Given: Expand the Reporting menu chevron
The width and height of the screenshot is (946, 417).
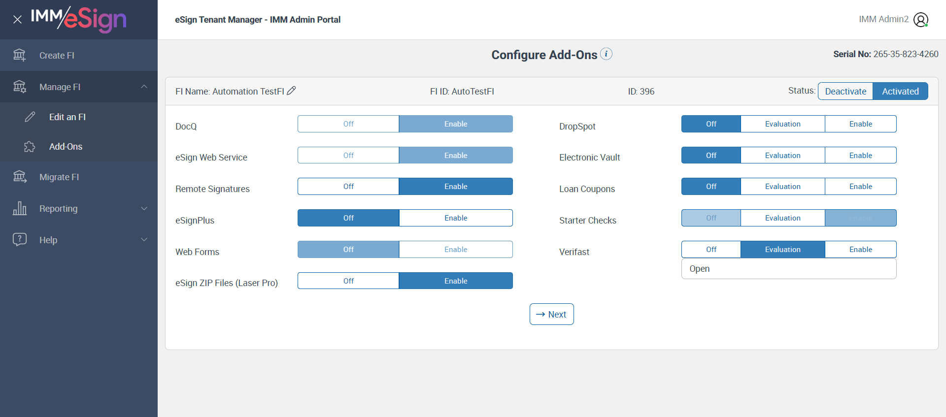Looking at the screenshot, I should click(144, 208).
